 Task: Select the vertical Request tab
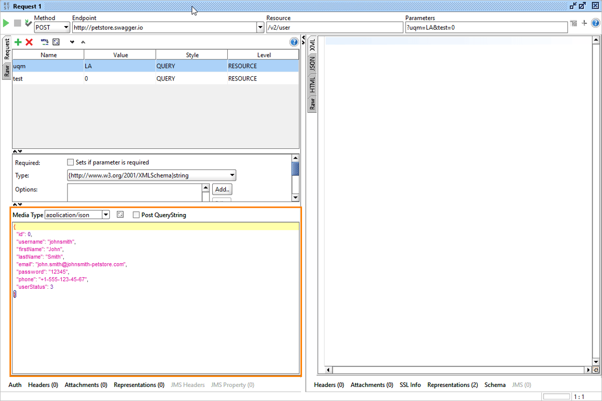[6, 49]
